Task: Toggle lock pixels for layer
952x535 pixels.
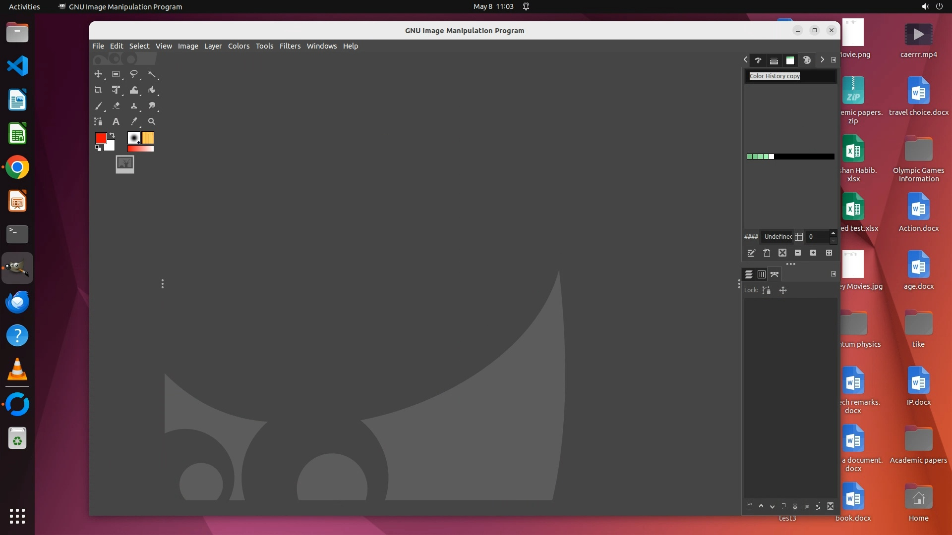Action: 767,290
